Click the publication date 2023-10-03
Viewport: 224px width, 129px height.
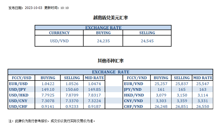[34, 8]
